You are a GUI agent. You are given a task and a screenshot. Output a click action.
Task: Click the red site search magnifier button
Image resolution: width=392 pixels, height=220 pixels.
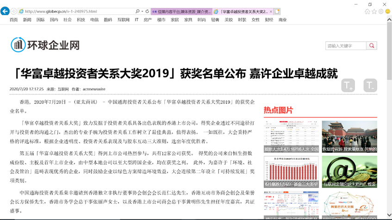(x=372, y=46)
